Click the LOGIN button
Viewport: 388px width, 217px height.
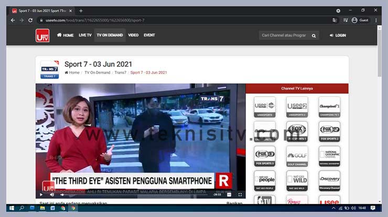(338, 36)
